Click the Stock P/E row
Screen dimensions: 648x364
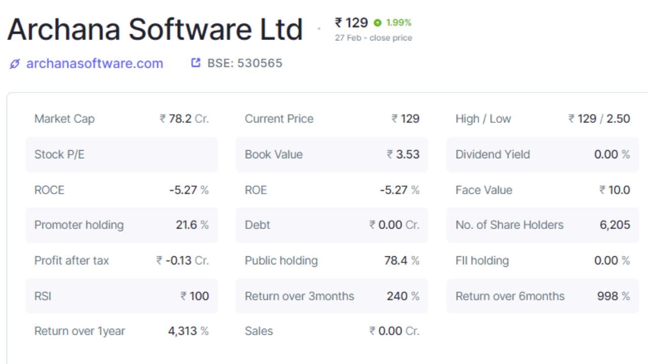(x=121, y=154)
